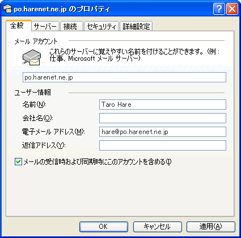241x238 pixels.
Task: Click the question mark help button
Action: tap(219, 9)
